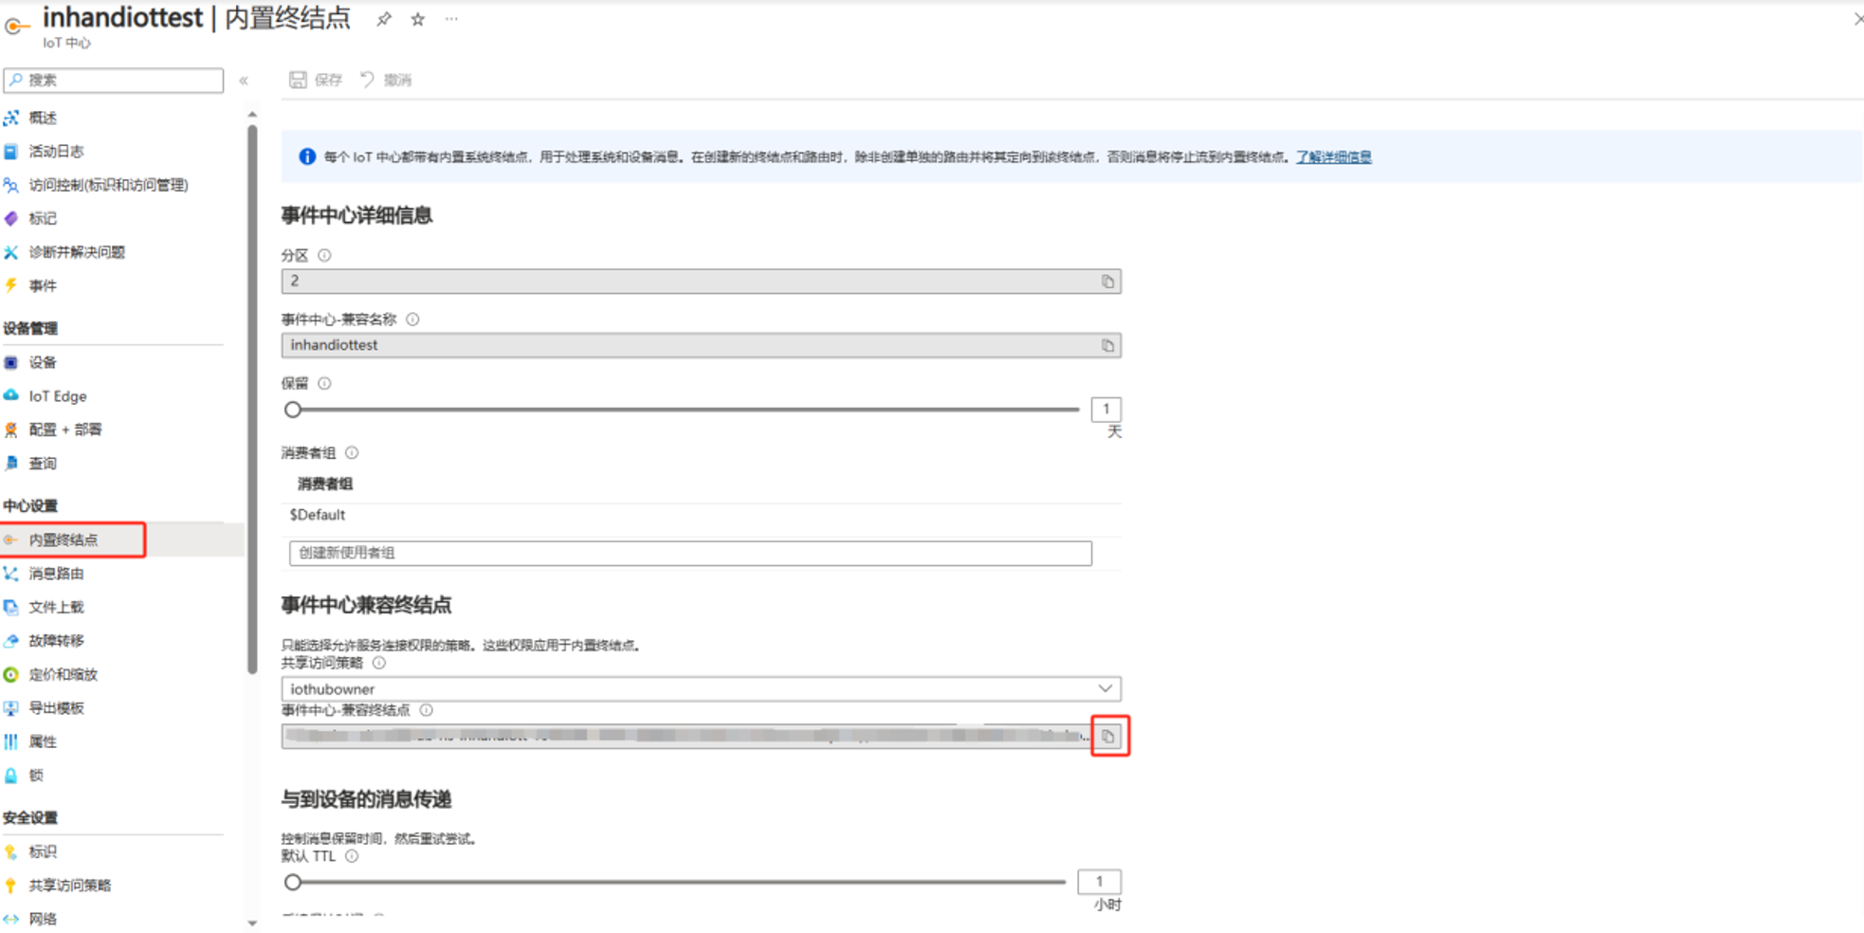
Task: Open 标识 identity under 安全设置
Action: (43, 852)
